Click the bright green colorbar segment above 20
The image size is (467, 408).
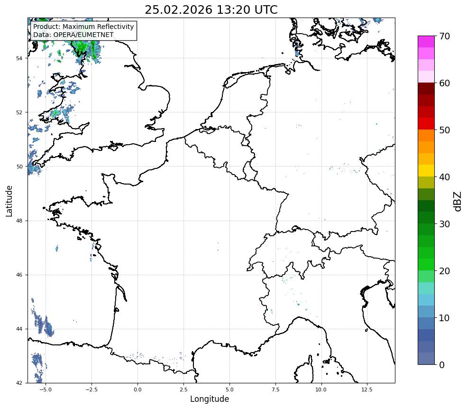[426, 264]
